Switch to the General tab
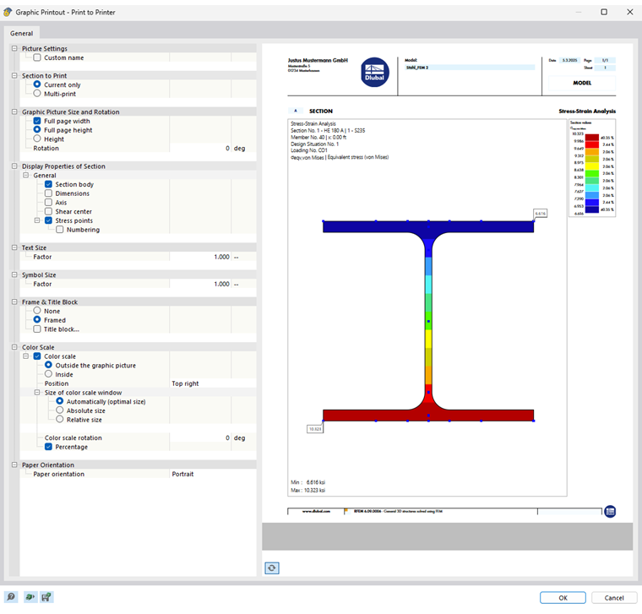The image size is (642, 614). [x=22, y=33]
